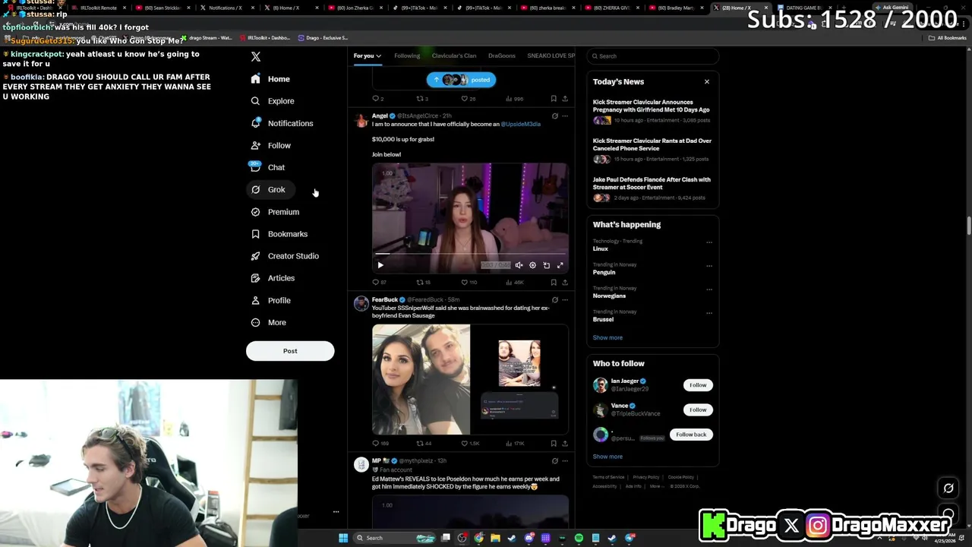Open Follow in the sidebar
972x547 pixels.
coord(271,145)
